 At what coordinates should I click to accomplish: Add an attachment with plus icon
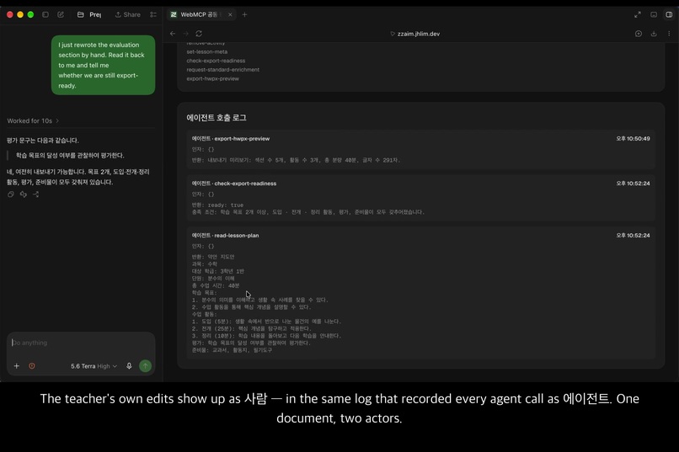point(17,366)
